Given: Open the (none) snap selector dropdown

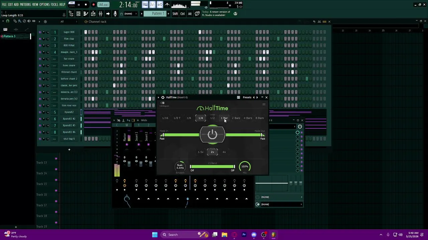Looking at the screenshot, I should [x=130, y=14].
